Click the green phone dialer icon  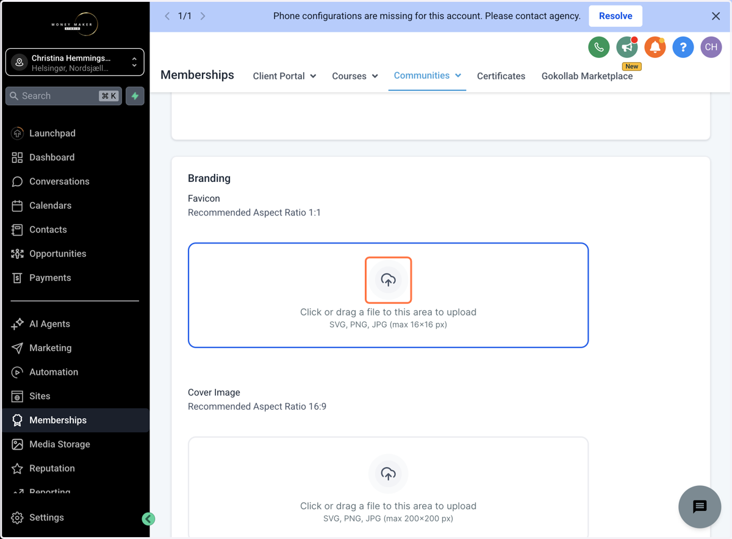pos(599,47)
